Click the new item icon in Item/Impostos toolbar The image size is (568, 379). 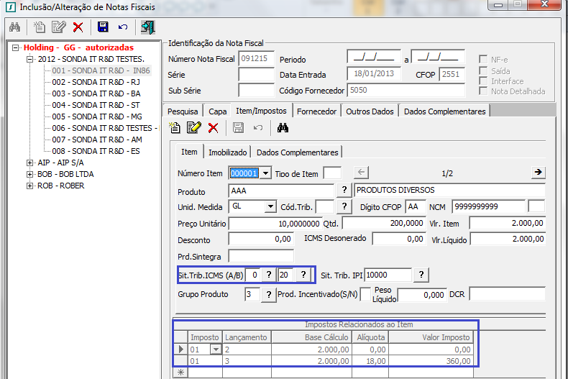pyautogui.click(x=175, y=128)
